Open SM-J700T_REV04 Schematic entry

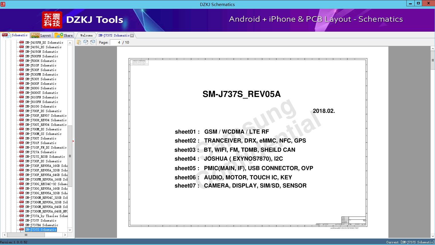coord(46,125)
